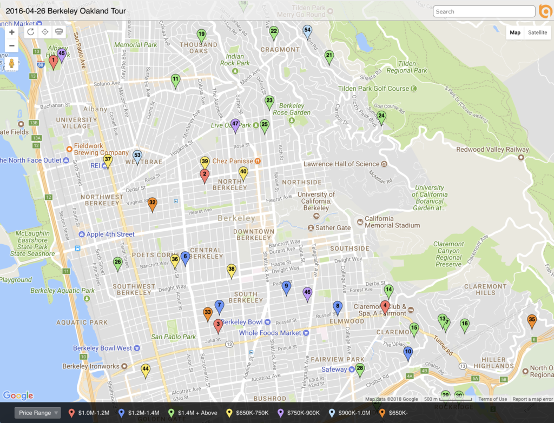Select green map pin 23

tap(269, 103)
